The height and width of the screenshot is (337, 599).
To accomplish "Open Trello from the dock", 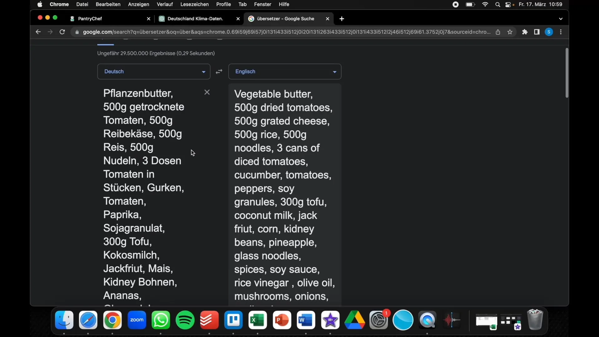I will click(x=234, y=320).
